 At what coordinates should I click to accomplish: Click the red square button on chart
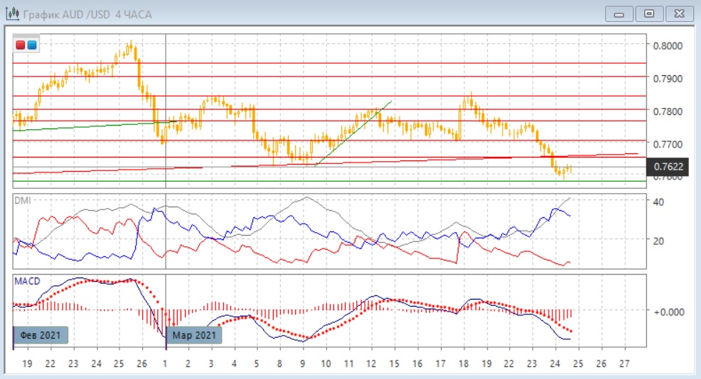(x=21, y=45)
